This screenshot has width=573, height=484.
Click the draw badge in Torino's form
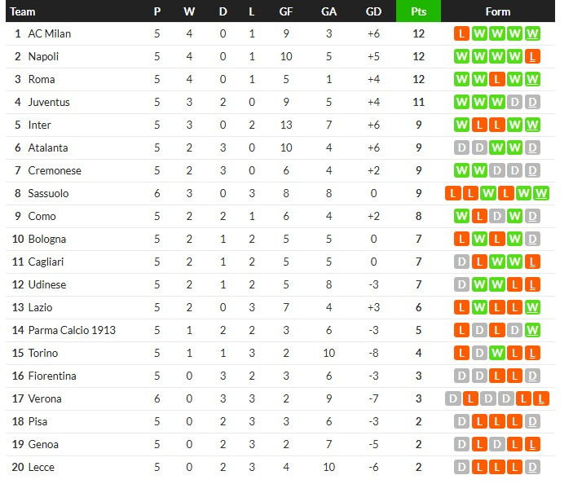tap(479, 353)
